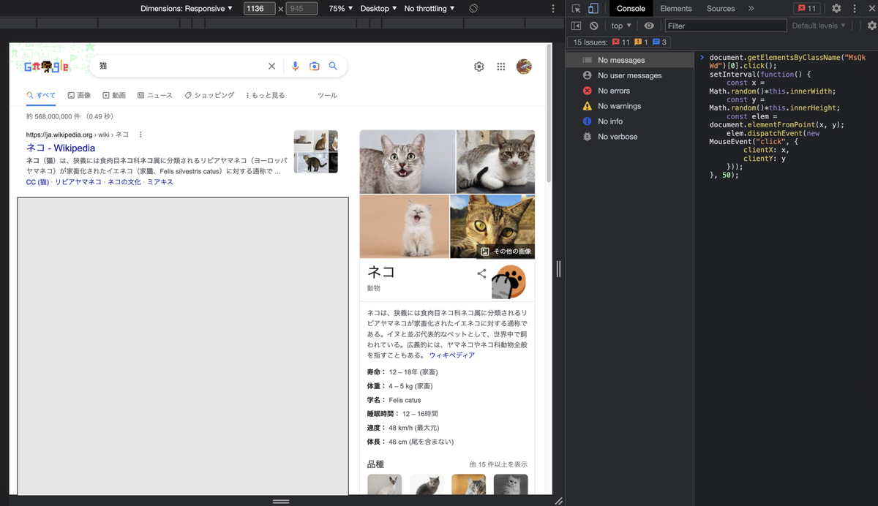Clear the console with the ban icon

click(x=594, y=26)
